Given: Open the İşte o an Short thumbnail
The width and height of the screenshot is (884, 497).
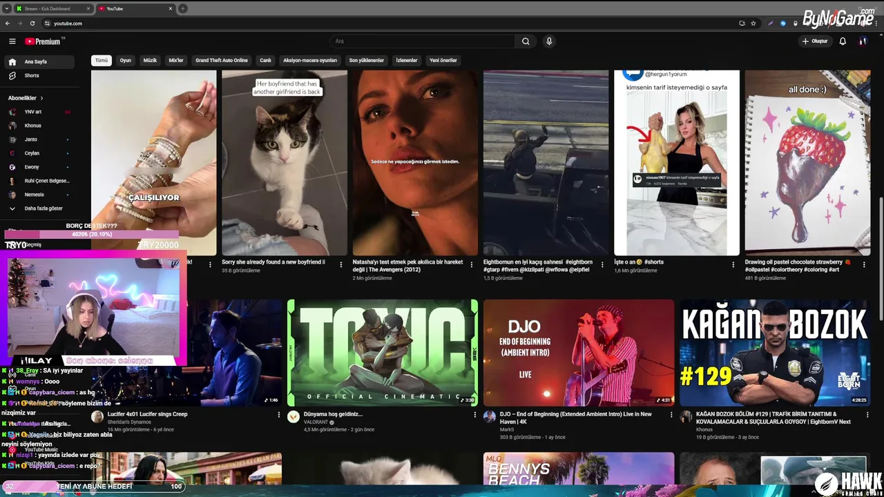Looking at the screenshot, I should 677,163.
